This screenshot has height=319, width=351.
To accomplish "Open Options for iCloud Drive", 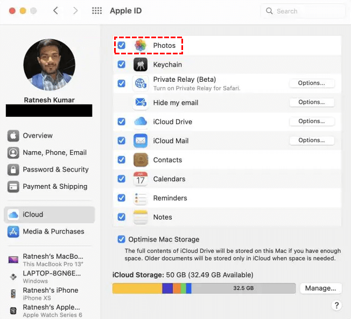I will pyautogui.click(x=312, y=122).
